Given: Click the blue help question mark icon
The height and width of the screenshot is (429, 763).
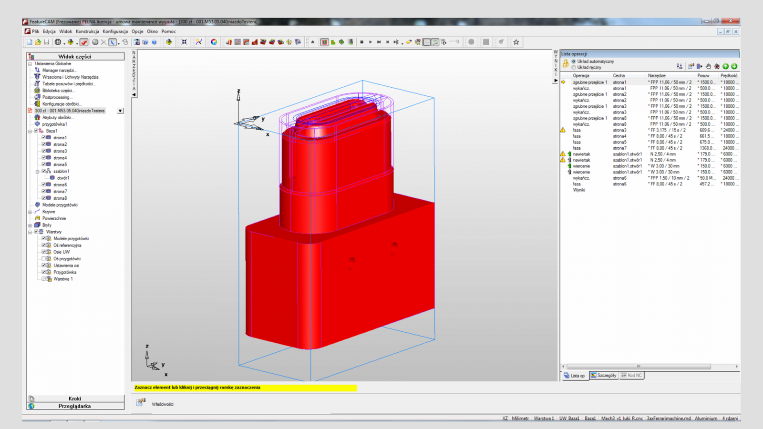Looking at the screenshot, I should pyautogui.click(x=154, y=42).
